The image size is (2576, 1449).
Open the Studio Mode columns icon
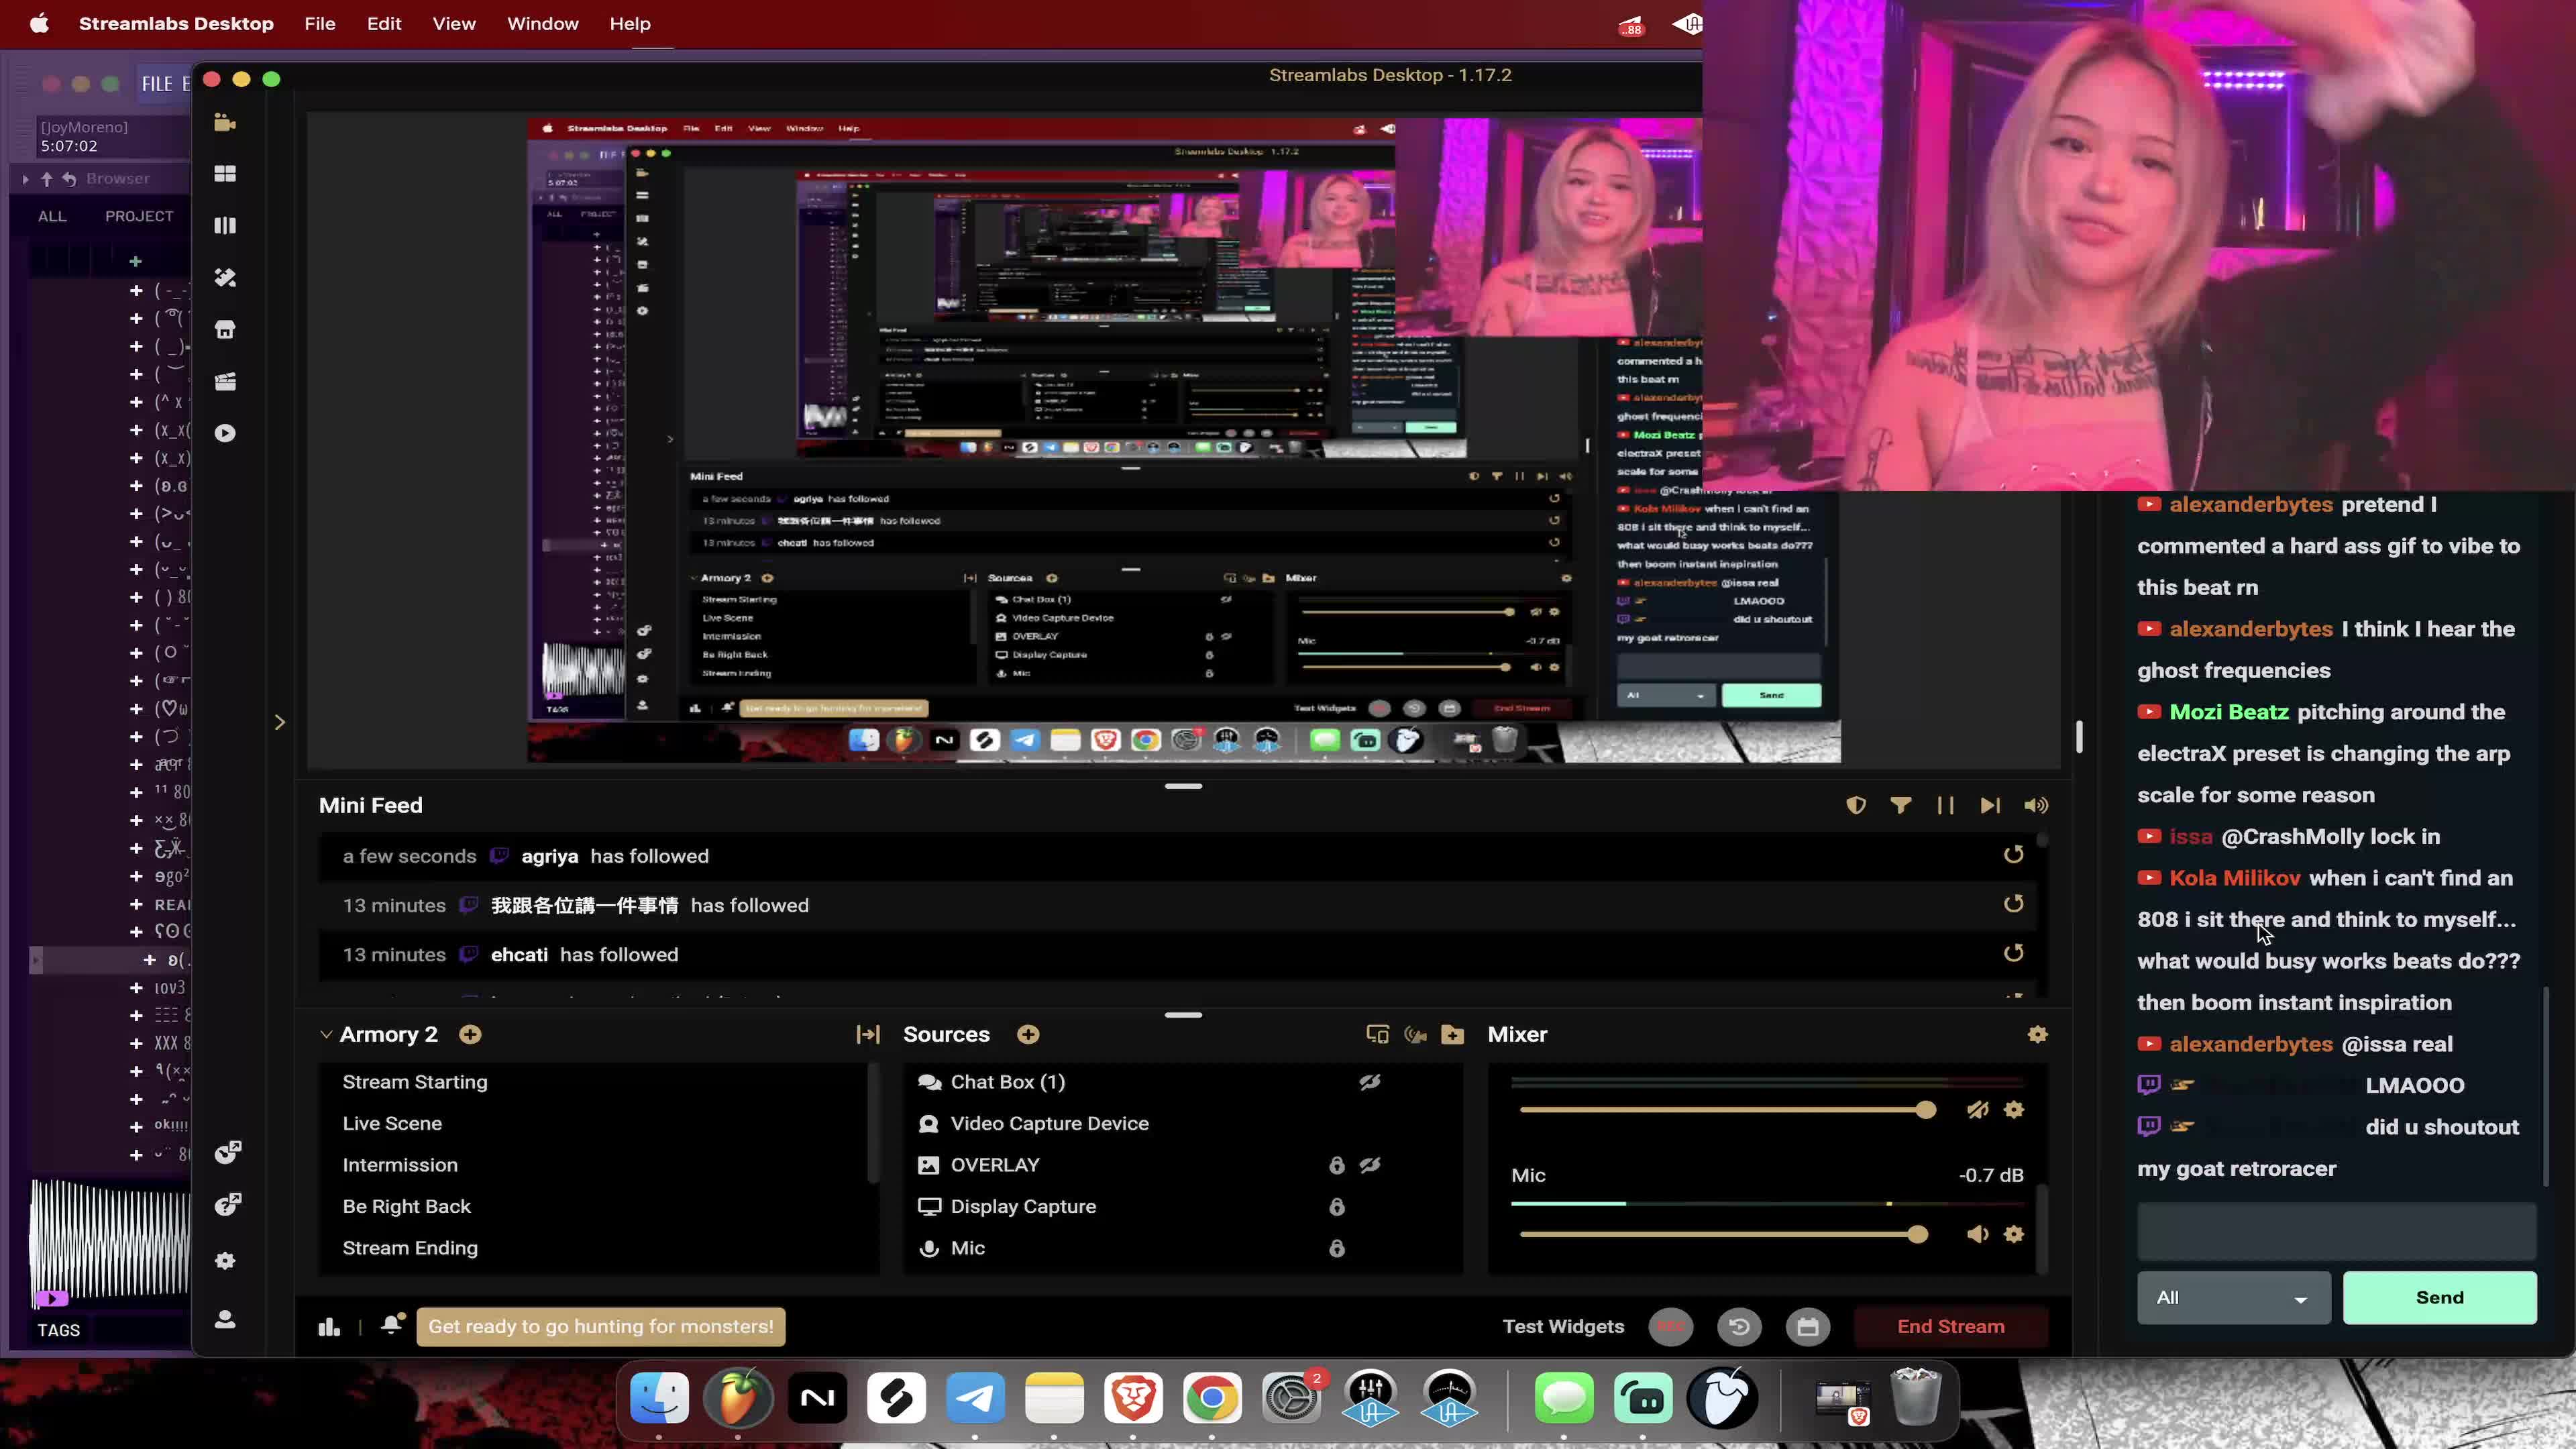[225, 226]
